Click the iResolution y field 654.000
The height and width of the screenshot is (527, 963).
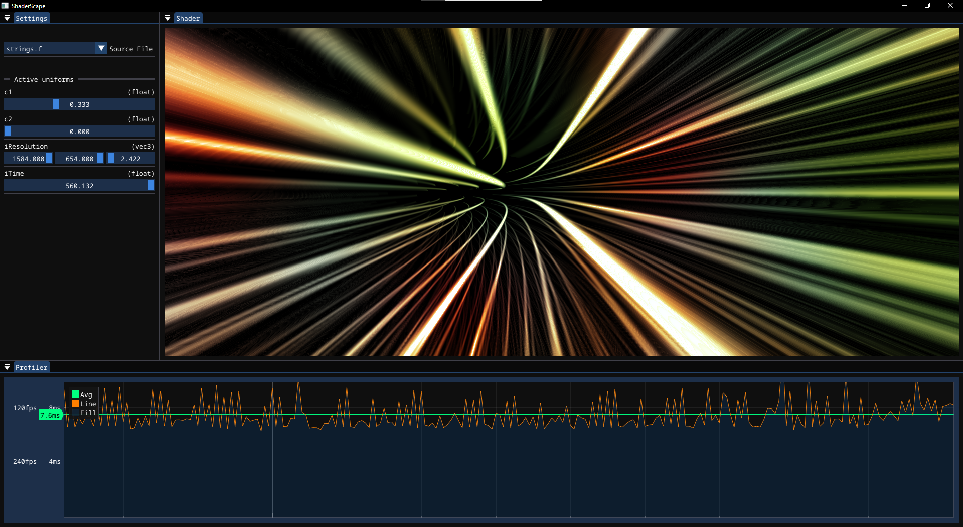point(80,158)
